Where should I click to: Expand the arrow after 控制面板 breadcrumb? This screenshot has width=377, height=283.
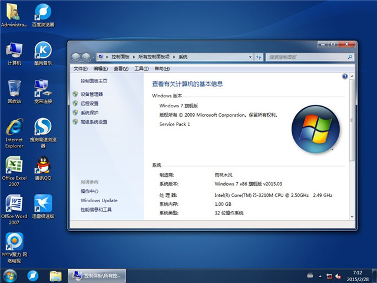click(x=134, y=57)
